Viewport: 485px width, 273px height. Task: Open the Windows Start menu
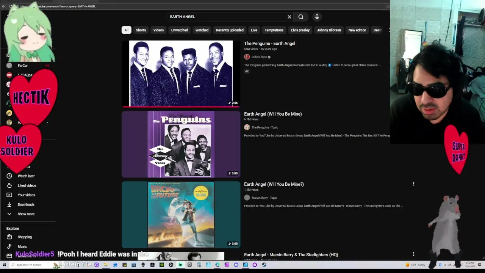4,265
